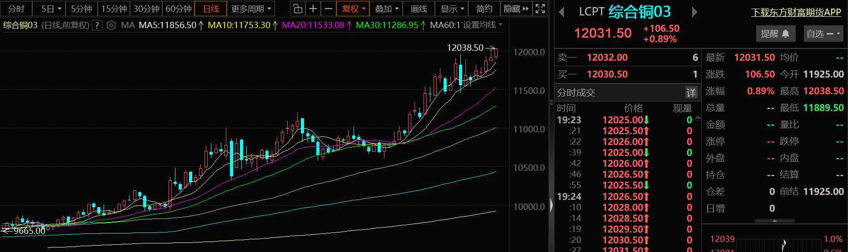Screen dimensions: 848x252
Task: Open the 复权 adjustment dropdown
Action: point(353,9)
